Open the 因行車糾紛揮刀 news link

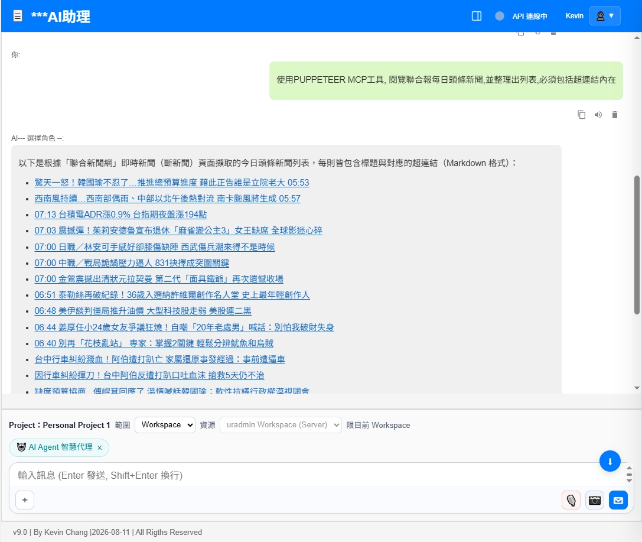tap(149, 375)
